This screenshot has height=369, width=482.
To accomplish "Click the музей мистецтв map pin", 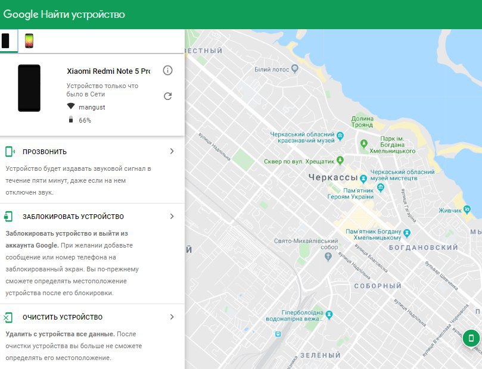I will point(381,187).
